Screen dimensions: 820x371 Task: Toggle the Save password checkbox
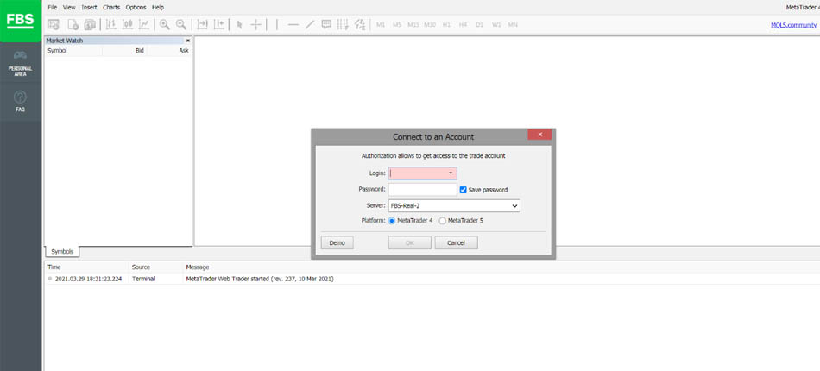[463, 190]
